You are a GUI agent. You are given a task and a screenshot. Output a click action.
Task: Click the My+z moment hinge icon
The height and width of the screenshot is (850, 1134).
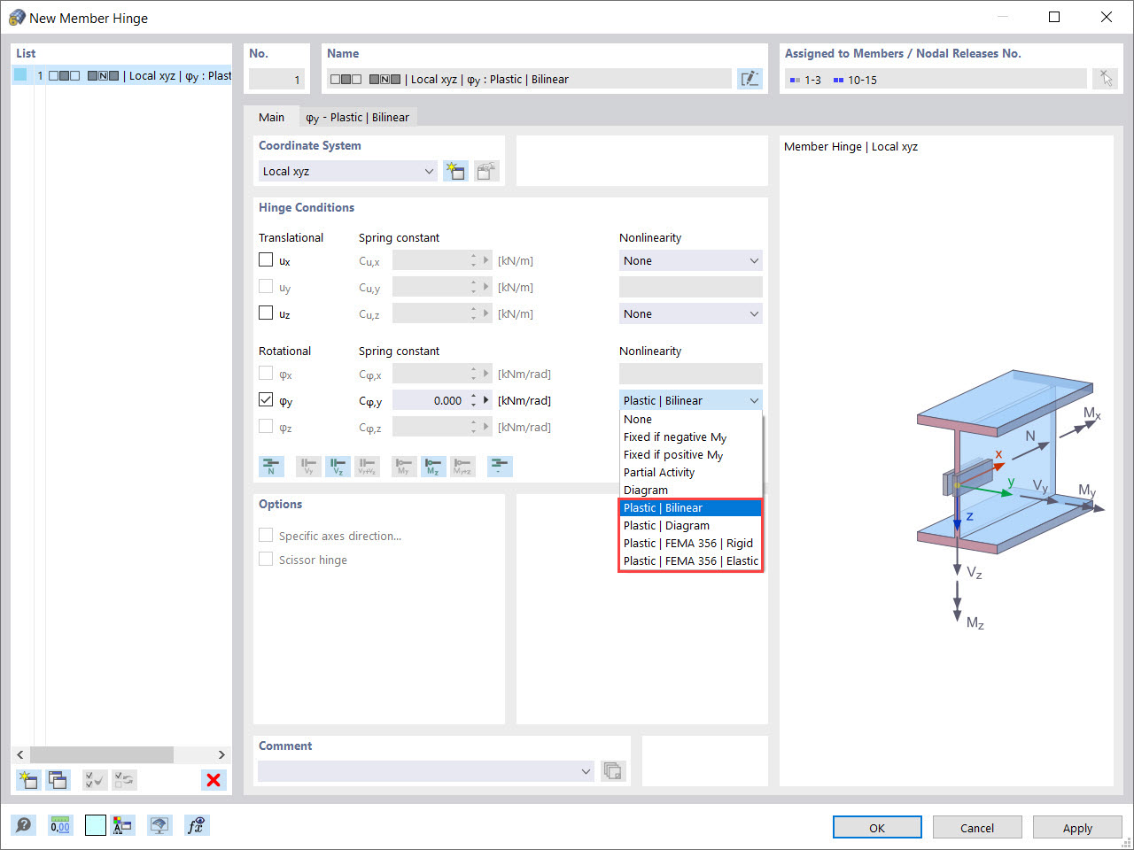[x=462, y=466]
